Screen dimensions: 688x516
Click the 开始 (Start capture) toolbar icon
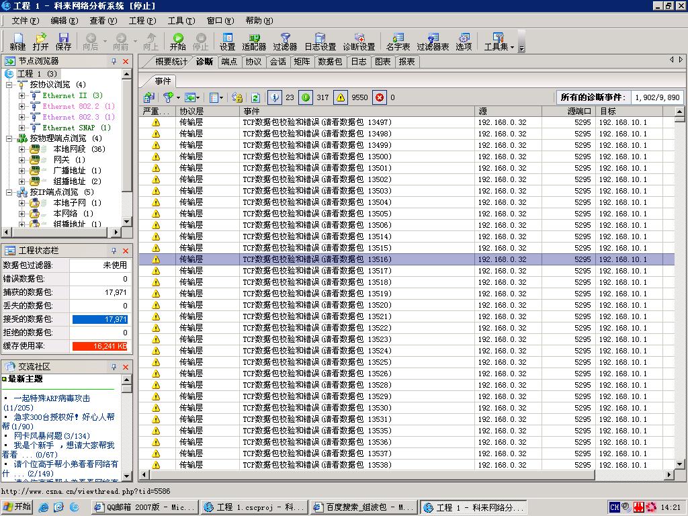click(177, 42)
